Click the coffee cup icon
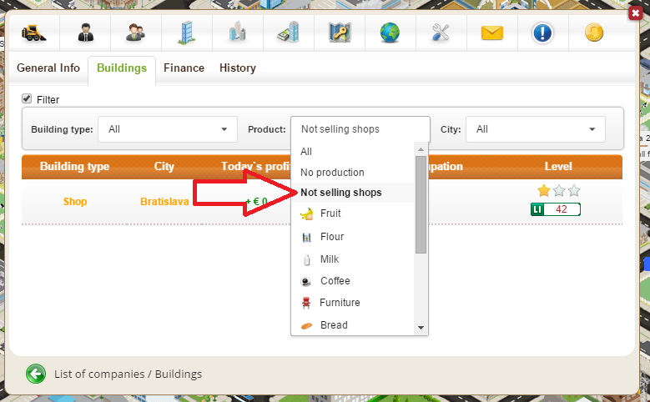This screenshot has width=650, height=402. click(306, 281)
